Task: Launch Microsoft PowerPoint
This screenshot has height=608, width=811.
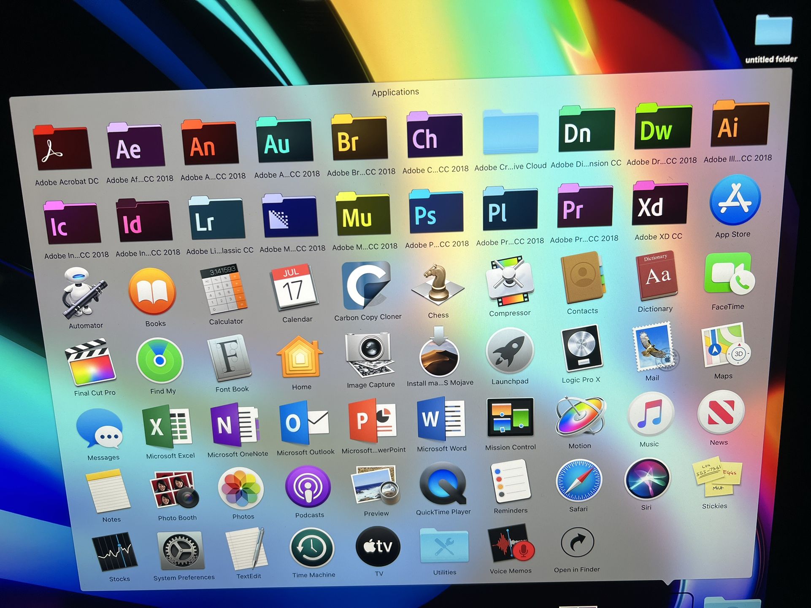Action: tap(373, 421)
